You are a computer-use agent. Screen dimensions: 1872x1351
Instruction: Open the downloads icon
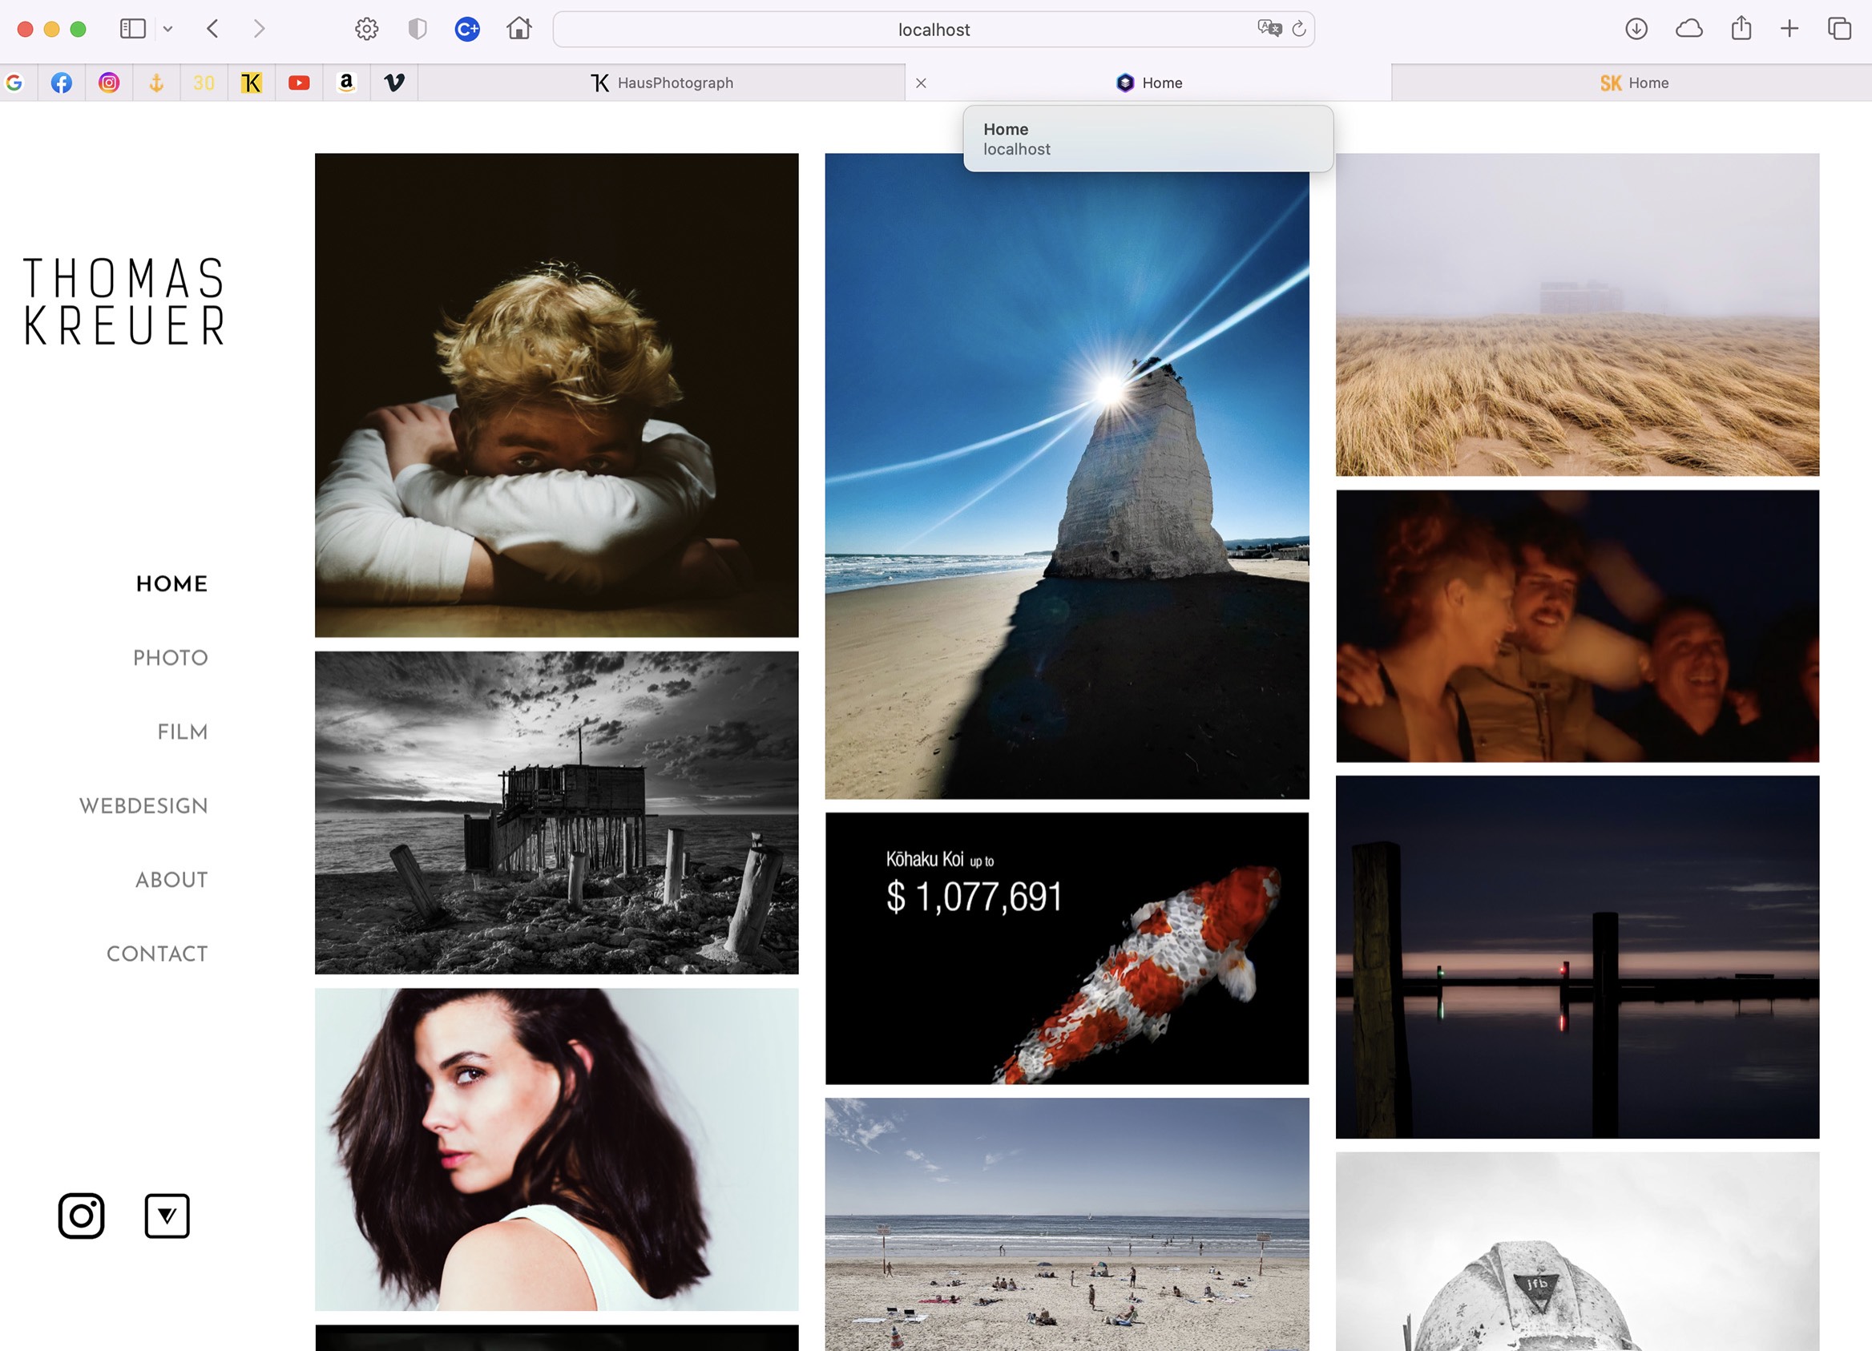1636,29
